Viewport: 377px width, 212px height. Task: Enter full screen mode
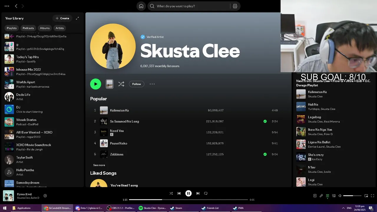372,196
